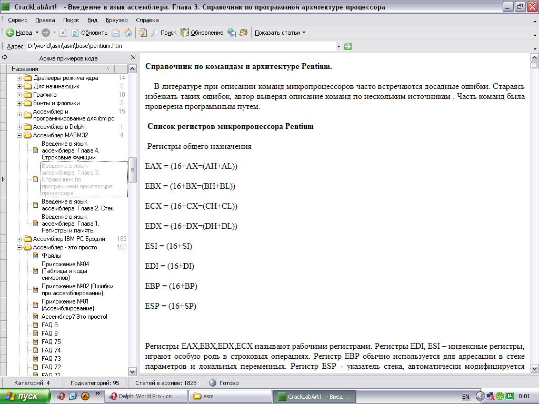539x404 pixels.
Task: Select the article Ассемблер? Это просто!
Action: point(74,317)
